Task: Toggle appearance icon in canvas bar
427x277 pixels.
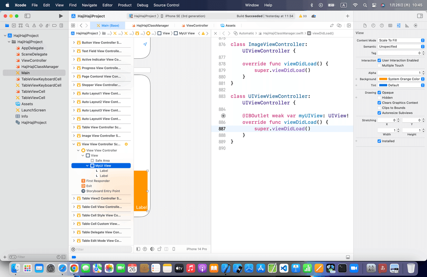Action: pos(152,249)
